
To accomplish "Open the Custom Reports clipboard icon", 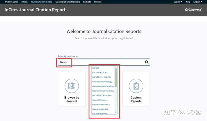I will pos(136,86).
